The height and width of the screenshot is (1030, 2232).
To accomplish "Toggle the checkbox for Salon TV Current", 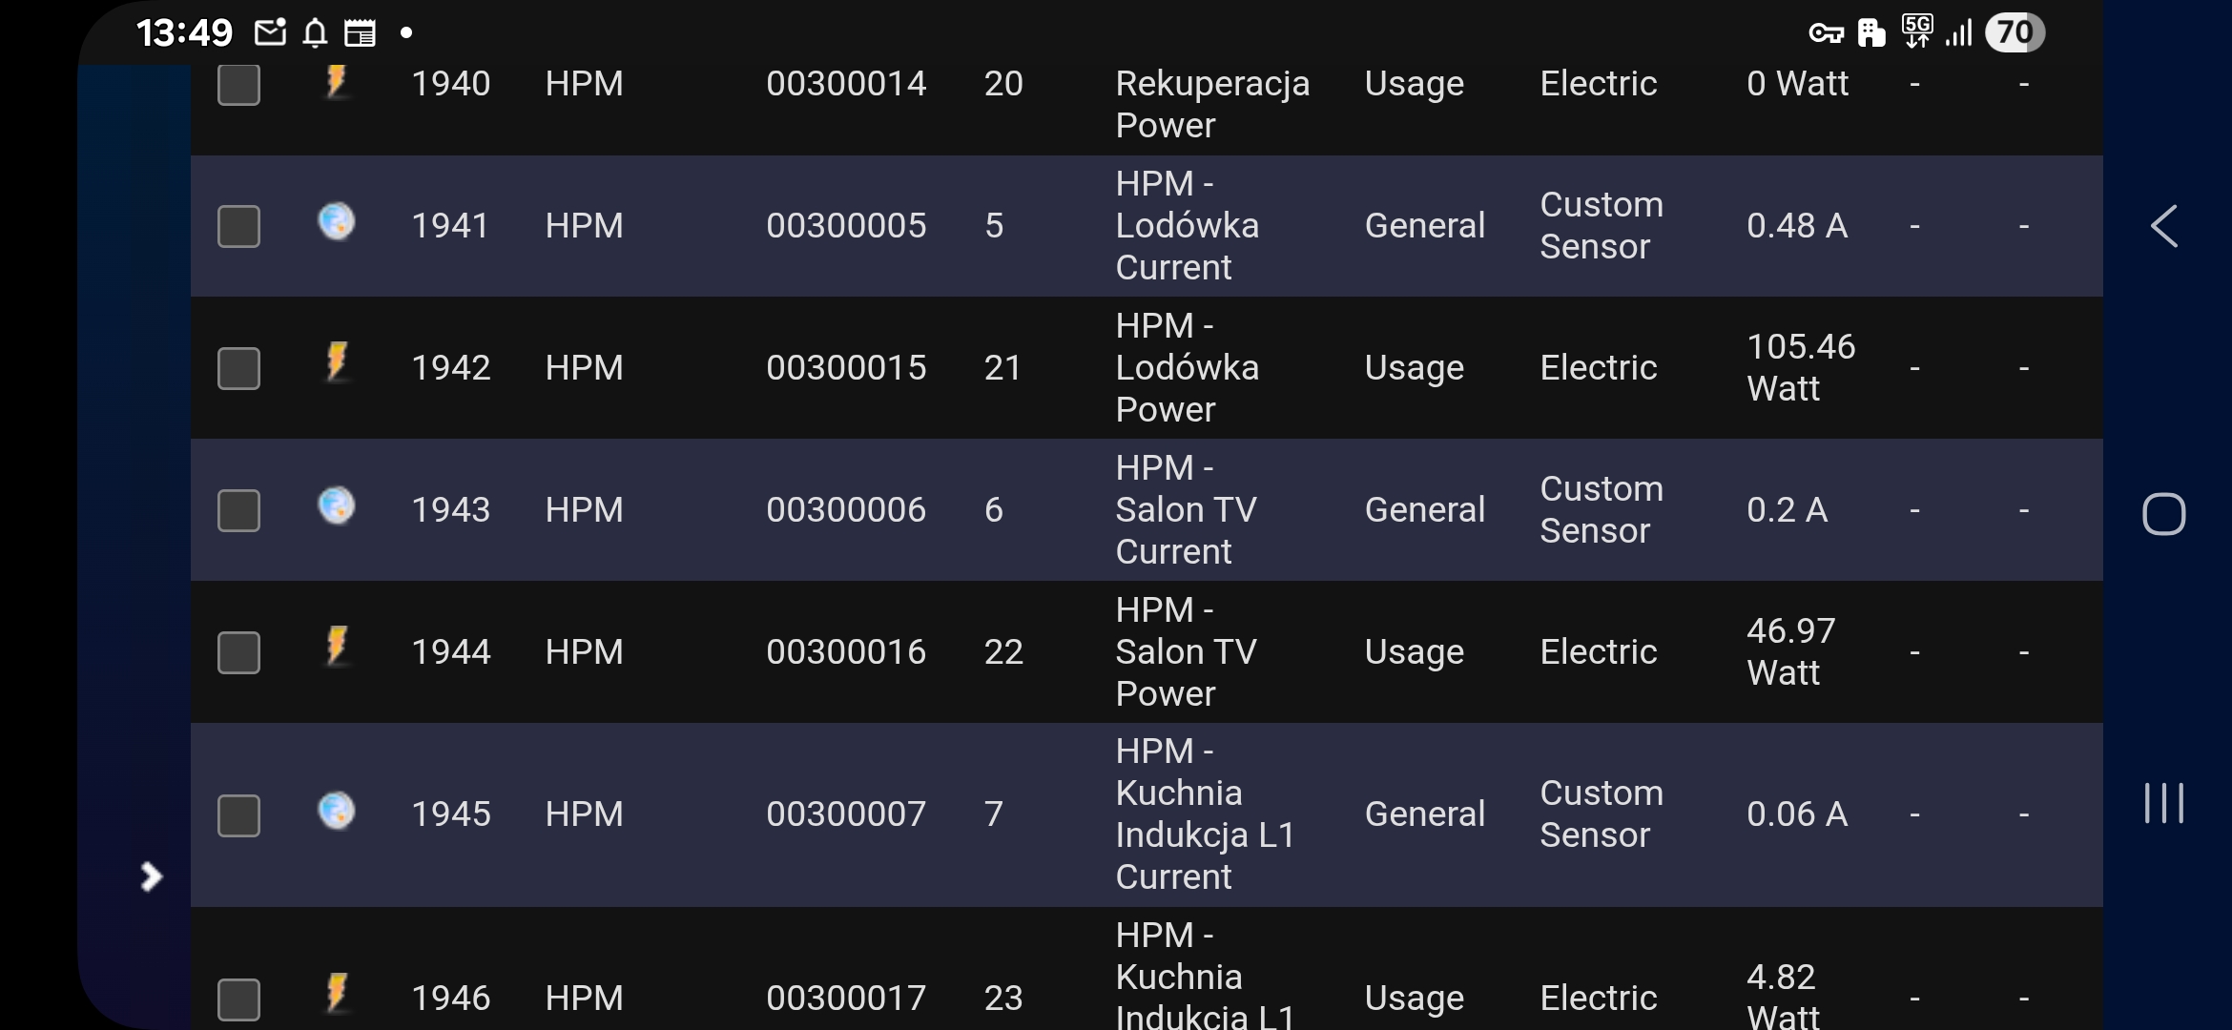I will coord(238,510).
